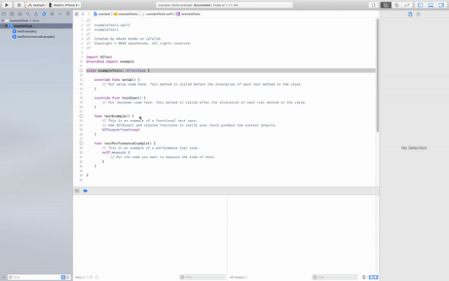Screen dimensions: 449x281
Task: Click the self.measure code line
Action: pos(116,153)
